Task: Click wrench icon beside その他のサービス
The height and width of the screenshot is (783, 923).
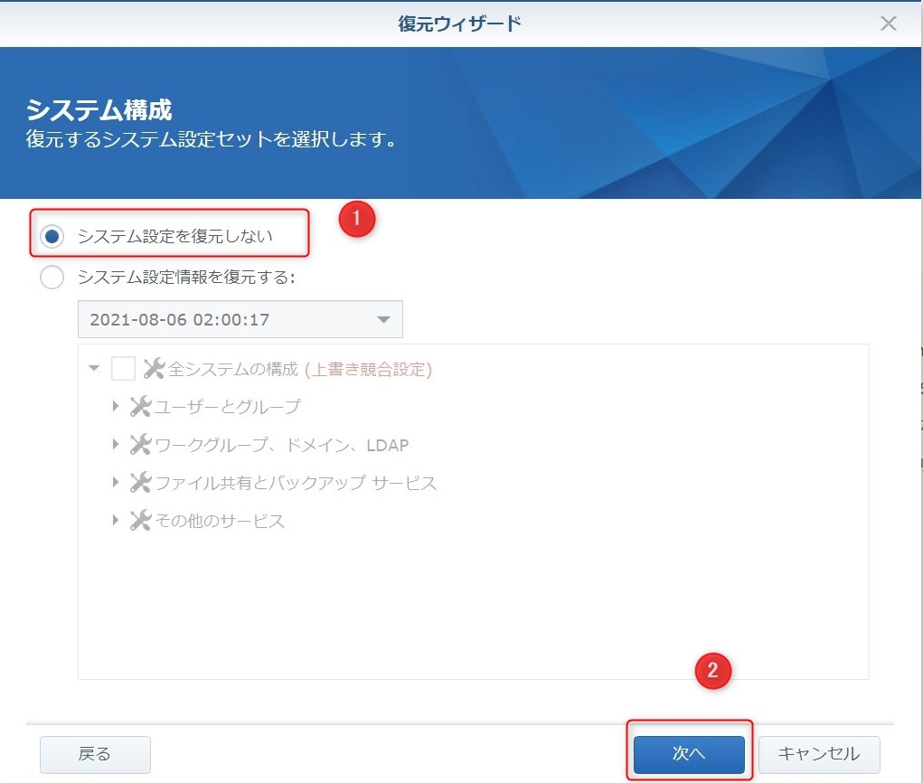Action: click(140, 521)
